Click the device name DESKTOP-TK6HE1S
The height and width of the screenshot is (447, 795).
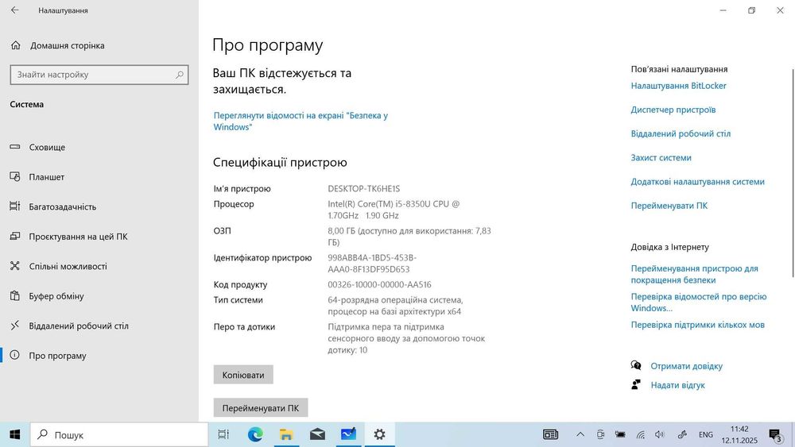(363, 189)
